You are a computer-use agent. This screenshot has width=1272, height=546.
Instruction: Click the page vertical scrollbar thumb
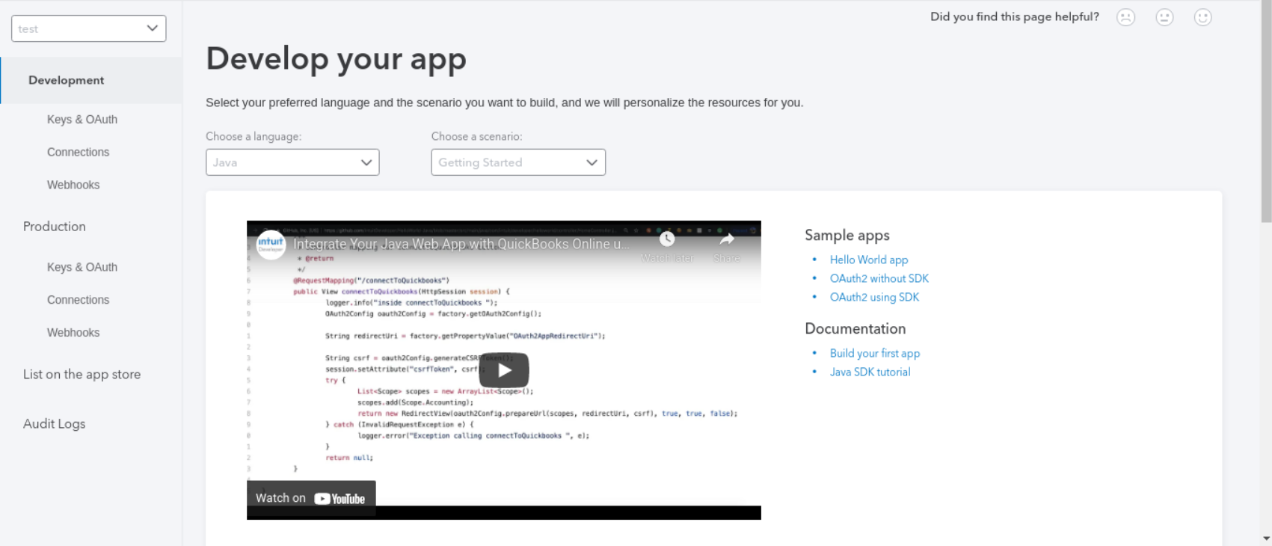[1265, 112]
